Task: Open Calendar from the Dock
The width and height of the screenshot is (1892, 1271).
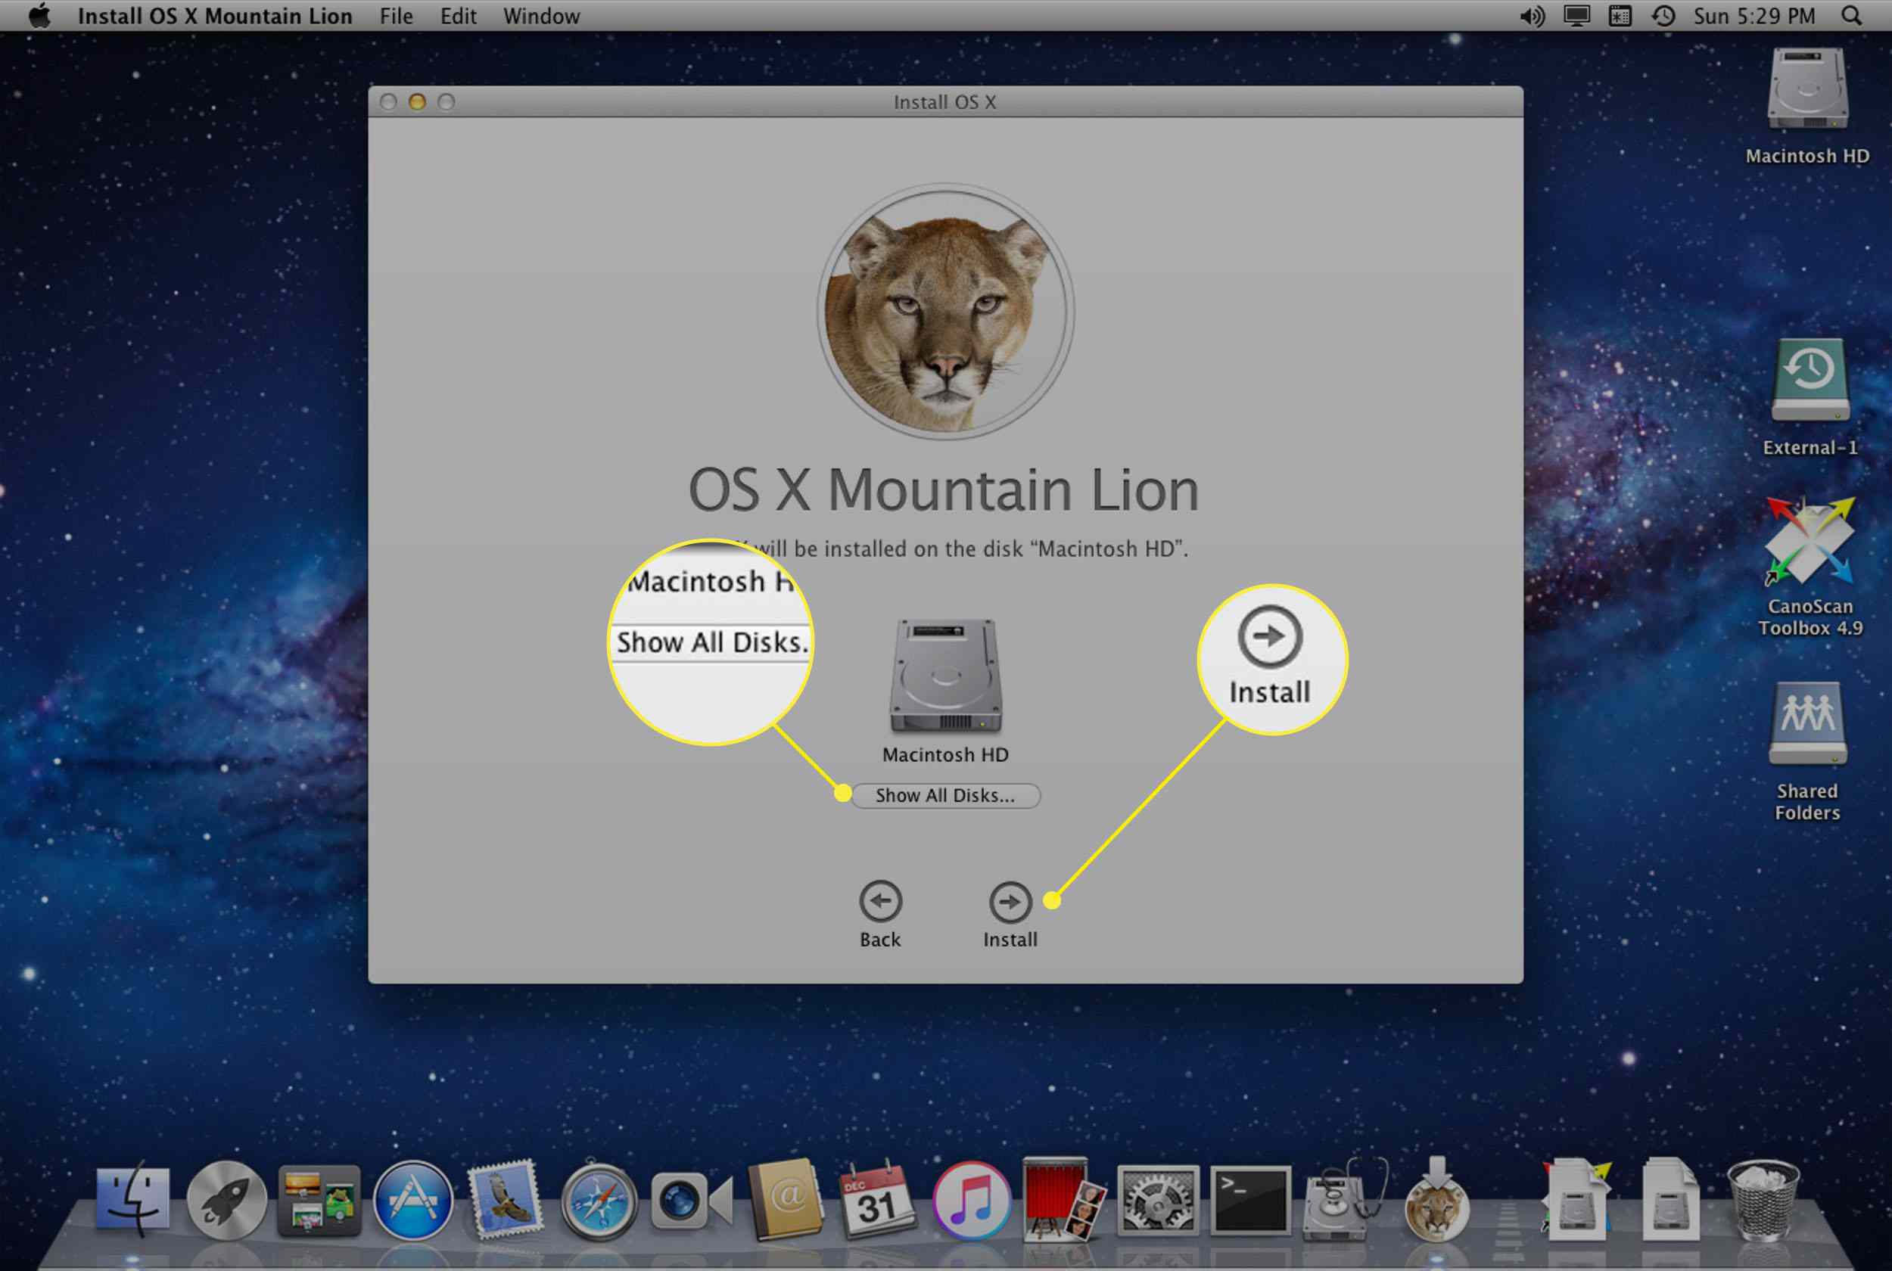Action: coord(878,1201)
